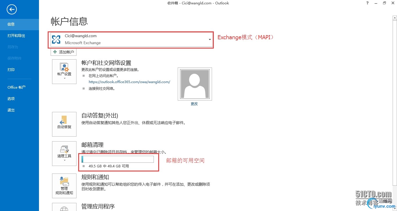Viewport: 397px width, 211px height.
Task: Click the green plus icon of 添加帐户
Action: pos(55,52)
